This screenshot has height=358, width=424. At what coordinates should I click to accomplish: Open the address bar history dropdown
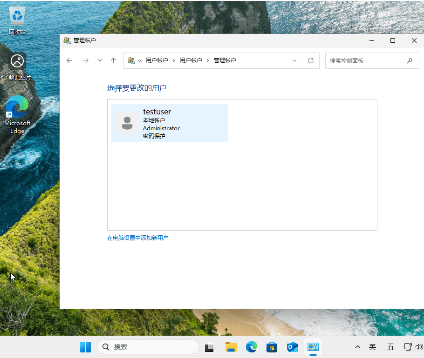[294, 60]
